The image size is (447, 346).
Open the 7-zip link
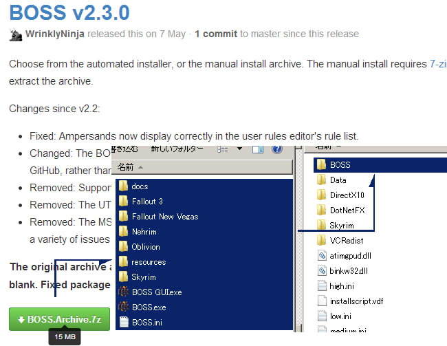click(438, 64)
